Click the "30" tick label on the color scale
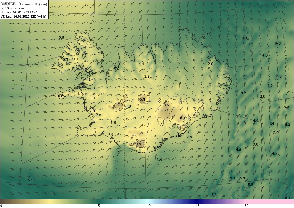294x208 pixels. tap(247, 206)
